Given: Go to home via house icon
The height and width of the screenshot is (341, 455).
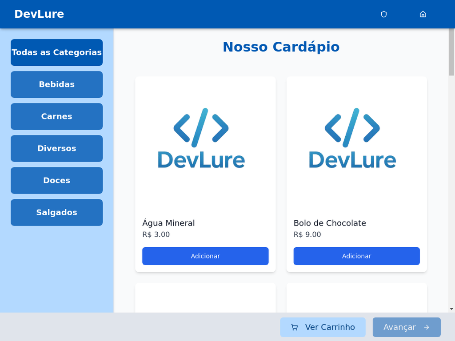Looking at the screenshot, I should point(423,14).
